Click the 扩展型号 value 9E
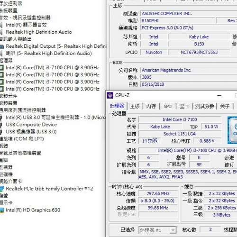Viewport: 237px width, 237px height. click(x=199, y=165)
